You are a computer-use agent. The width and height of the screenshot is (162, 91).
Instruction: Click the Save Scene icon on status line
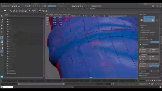point(16,6)
